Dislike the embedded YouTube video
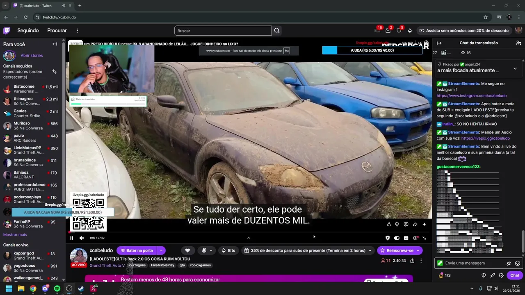Viewport: 525px width, 295px height. (397, 224)
